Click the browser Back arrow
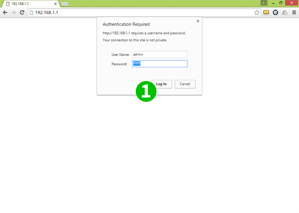 5,12
